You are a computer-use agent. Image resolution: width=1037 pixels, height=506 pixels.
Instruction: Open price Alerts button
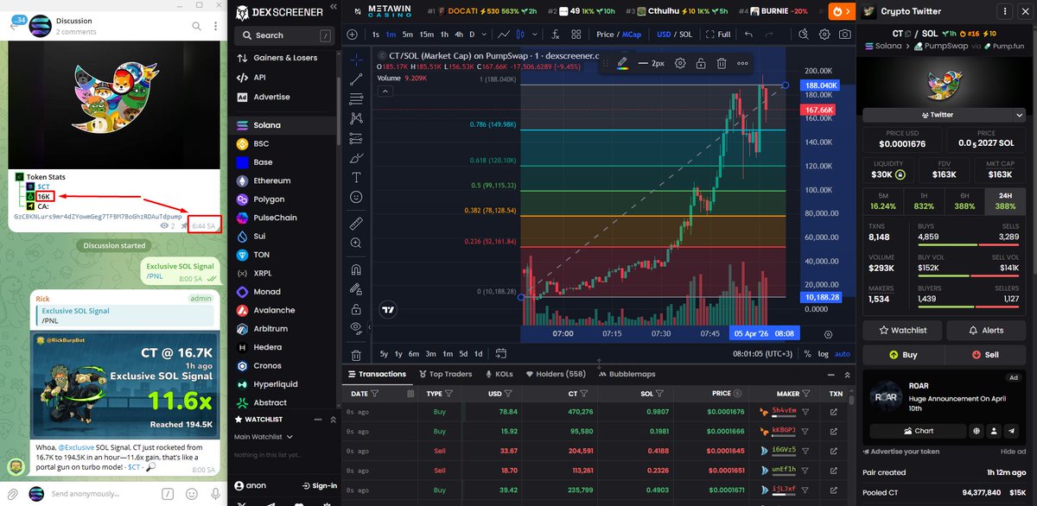coord(985,330)
